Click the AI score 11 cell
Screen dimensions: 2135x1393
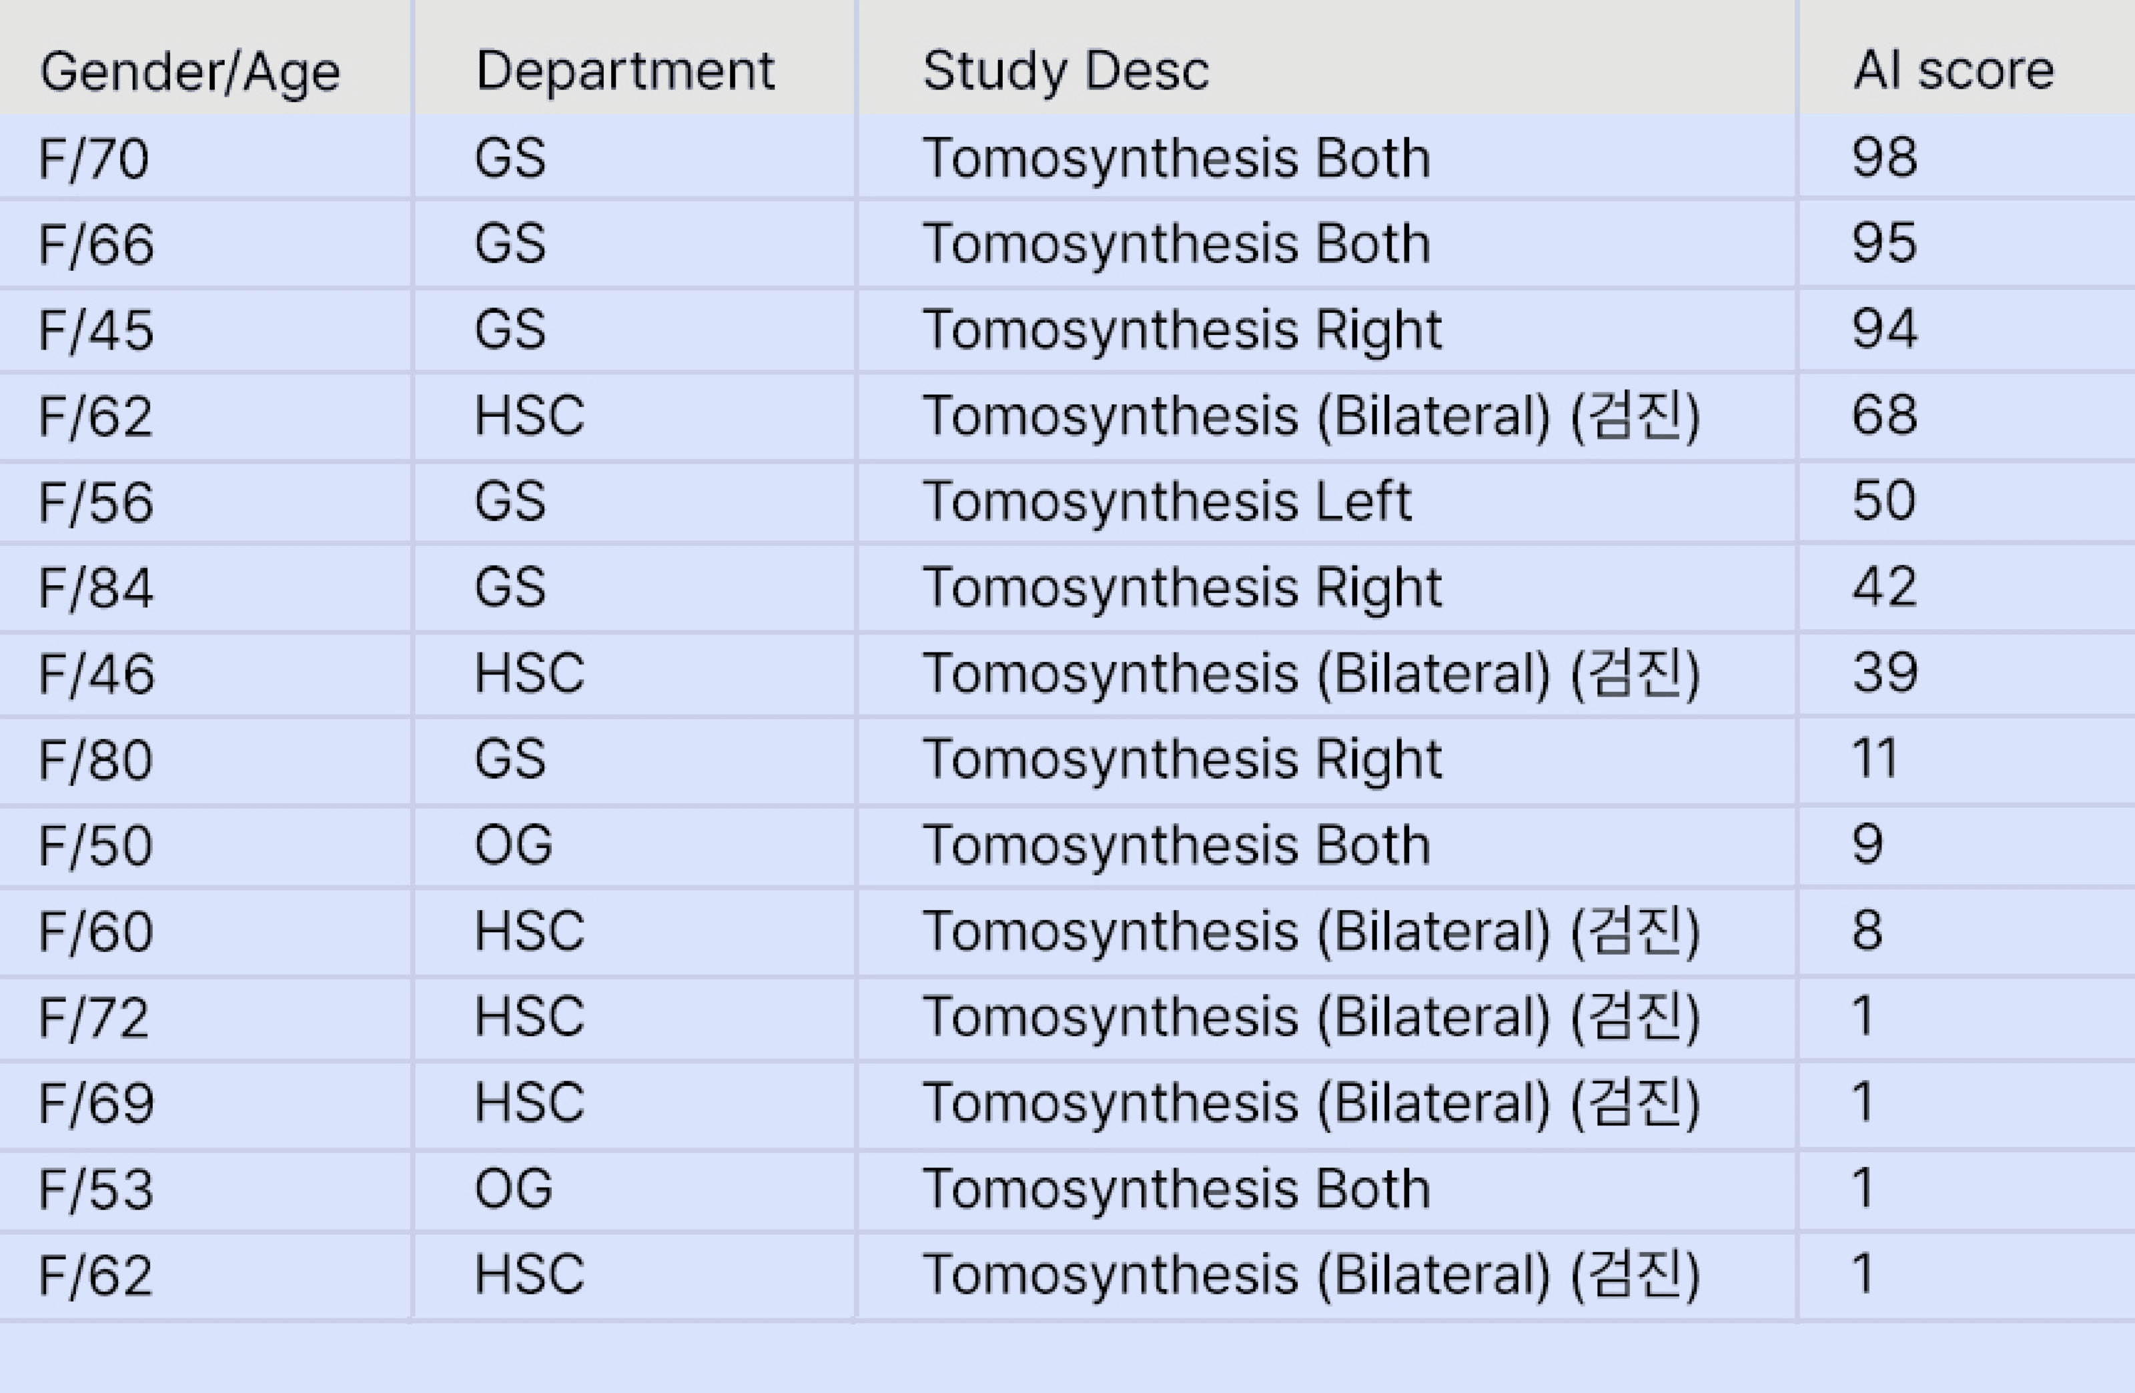tap(1875, 759)
